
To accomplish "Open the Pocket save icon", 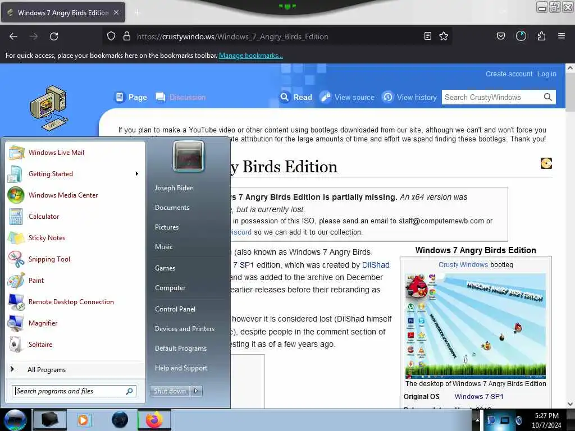I will pos(500,36).
